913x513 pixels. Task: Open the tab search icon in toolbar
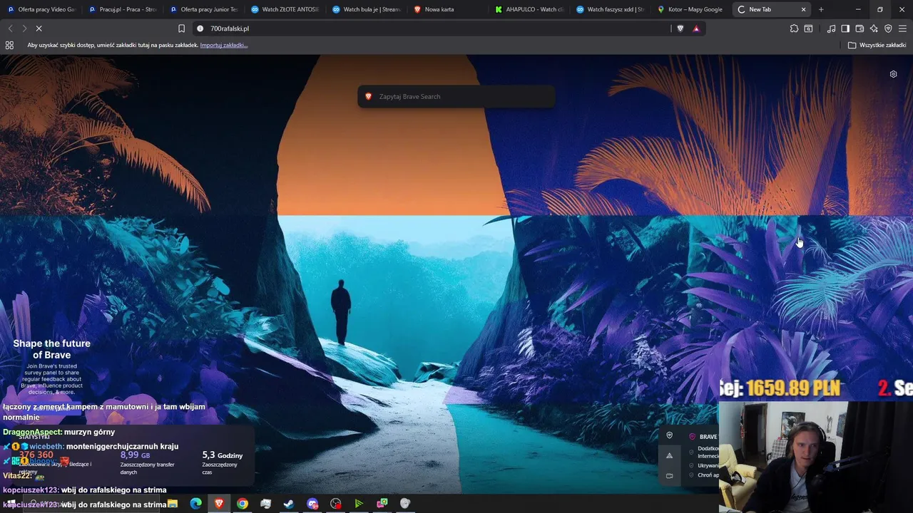pos(808,28)
